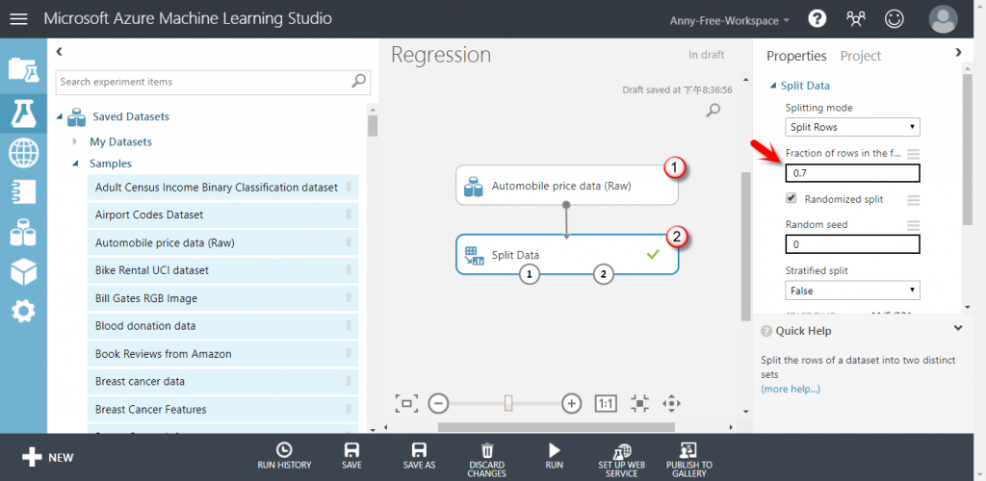Screen dimensions: 986x481
Task: Click search magnifier in experiment items box
Action: pyautogui.click(x=358, y=81)
